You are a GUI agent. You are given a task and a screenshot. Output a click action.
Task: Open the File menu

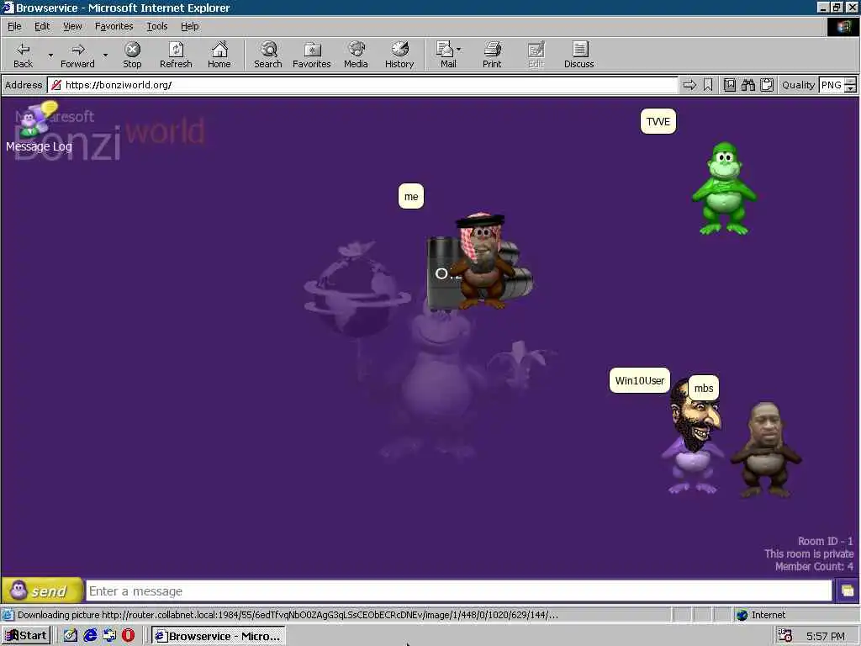(14, 26)
